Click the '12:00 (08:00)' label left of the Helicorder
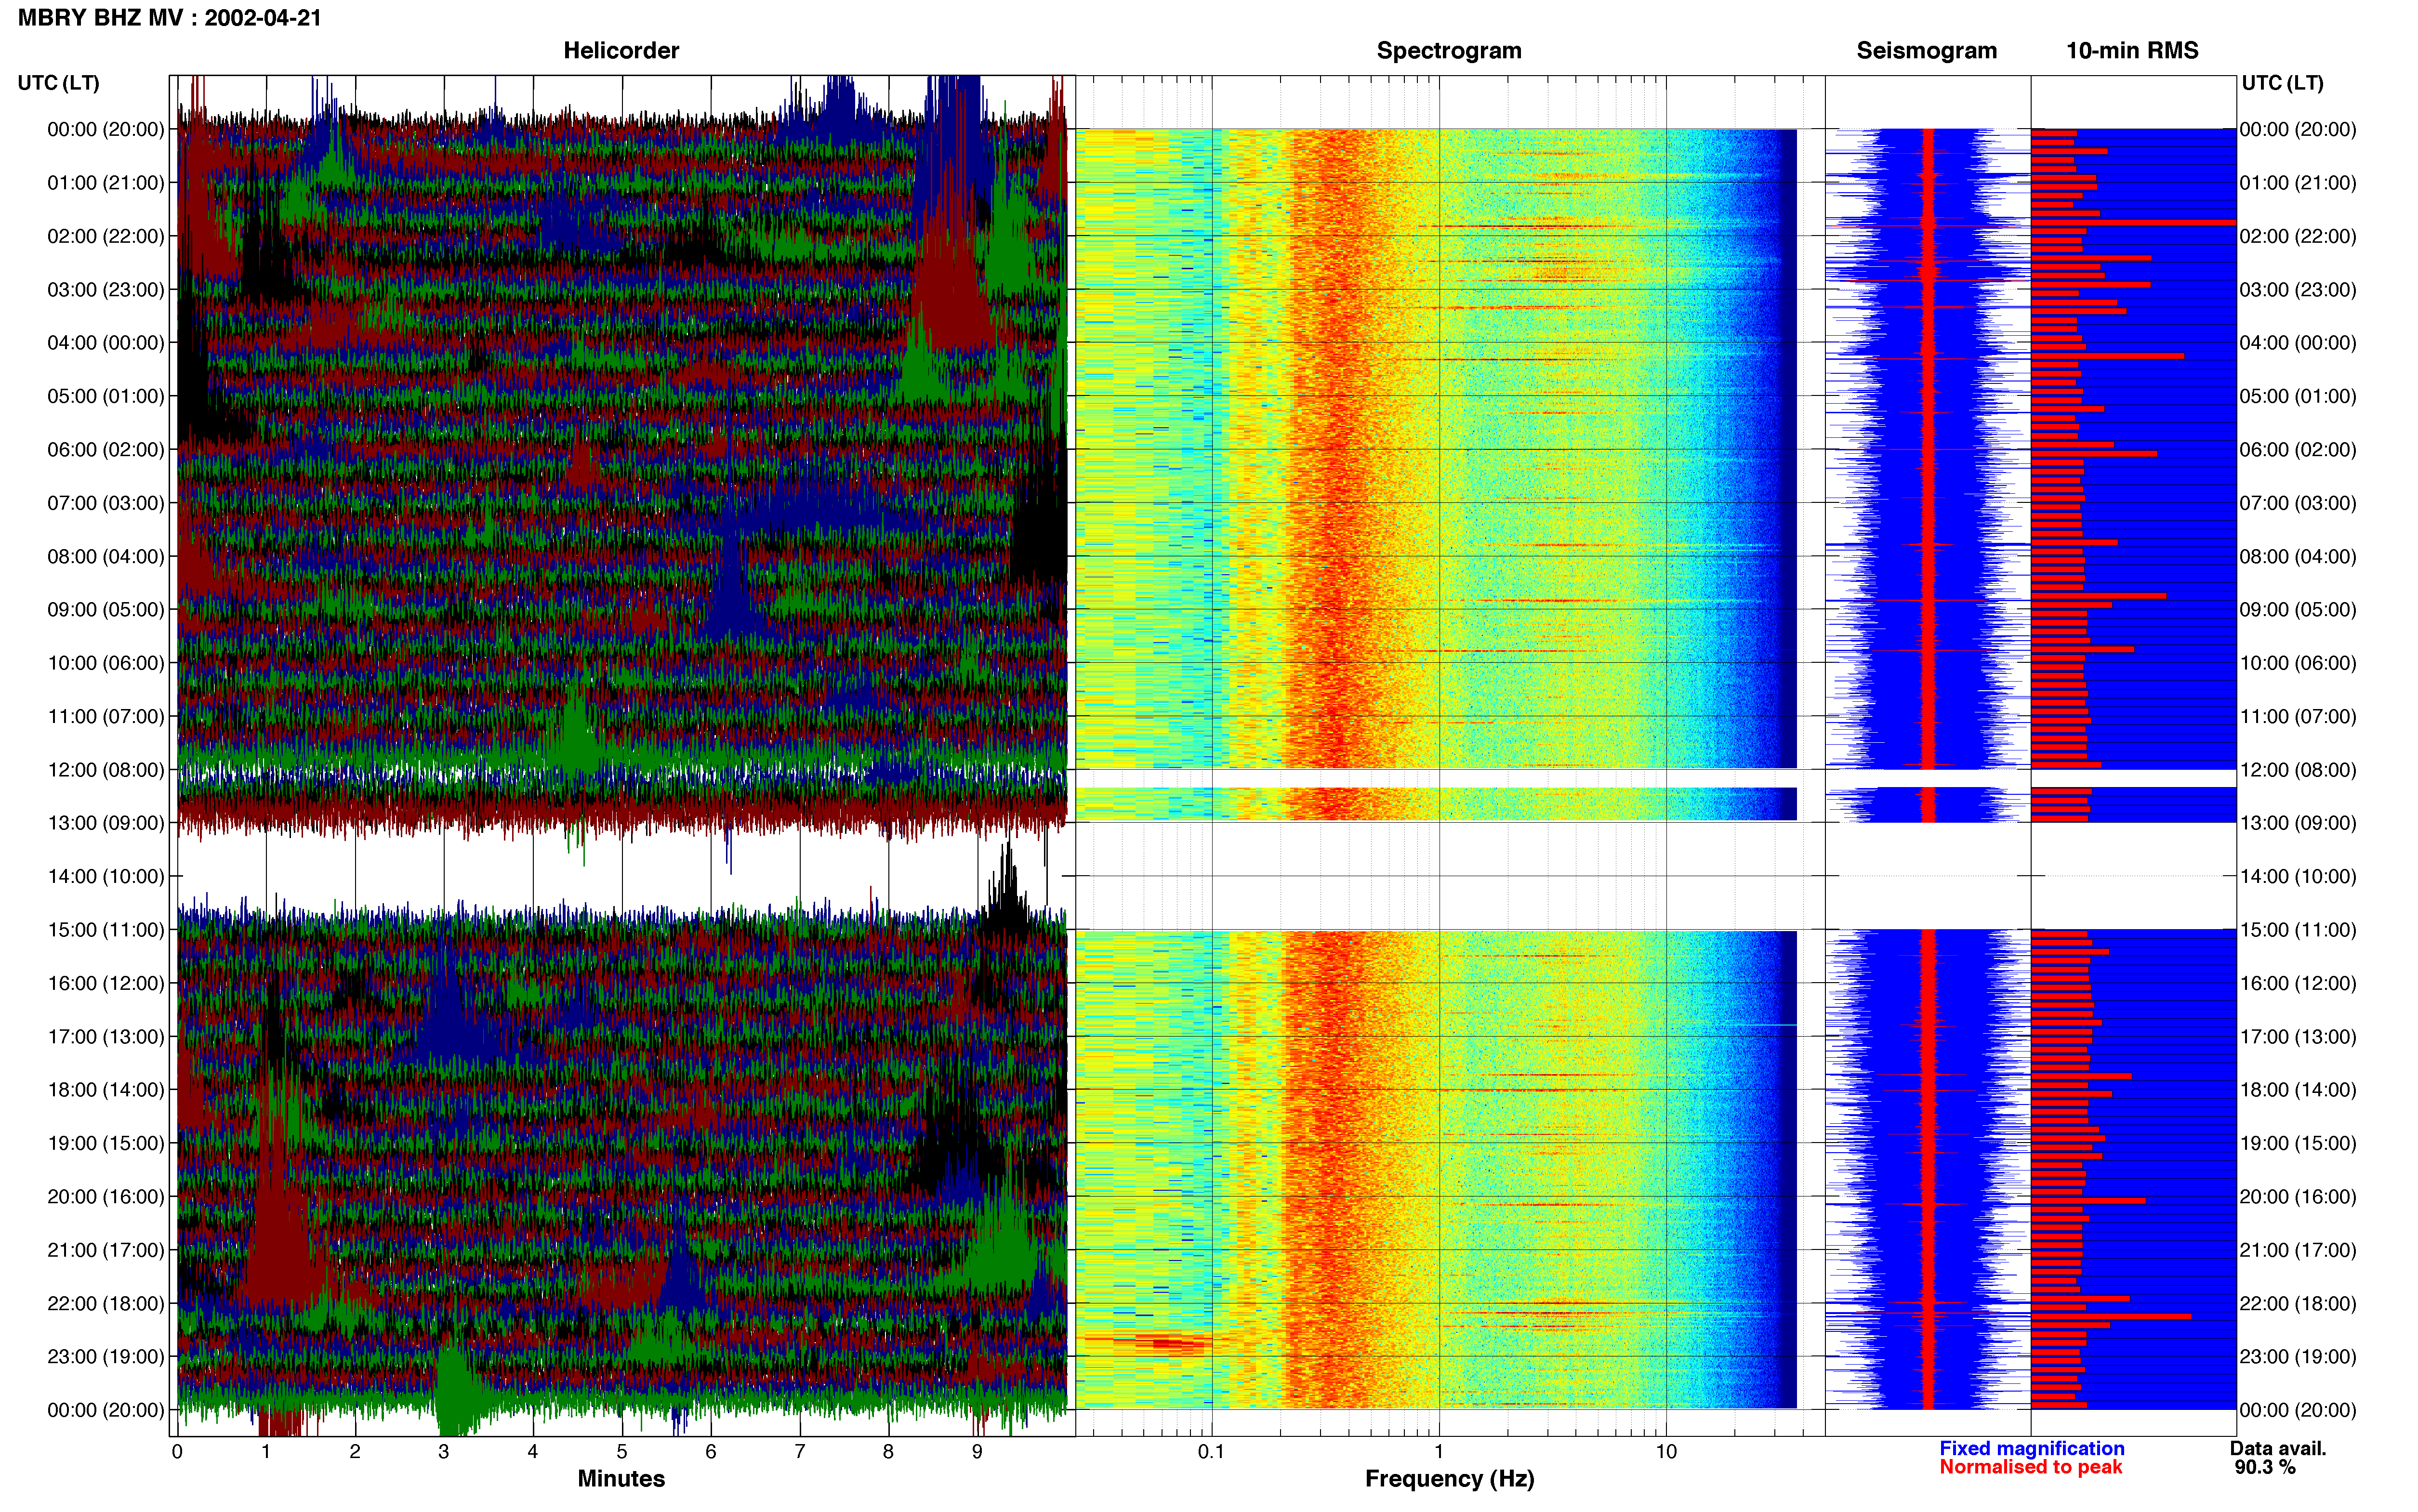The width and height of the screenshot is (2418, 1512). point(106,770)
